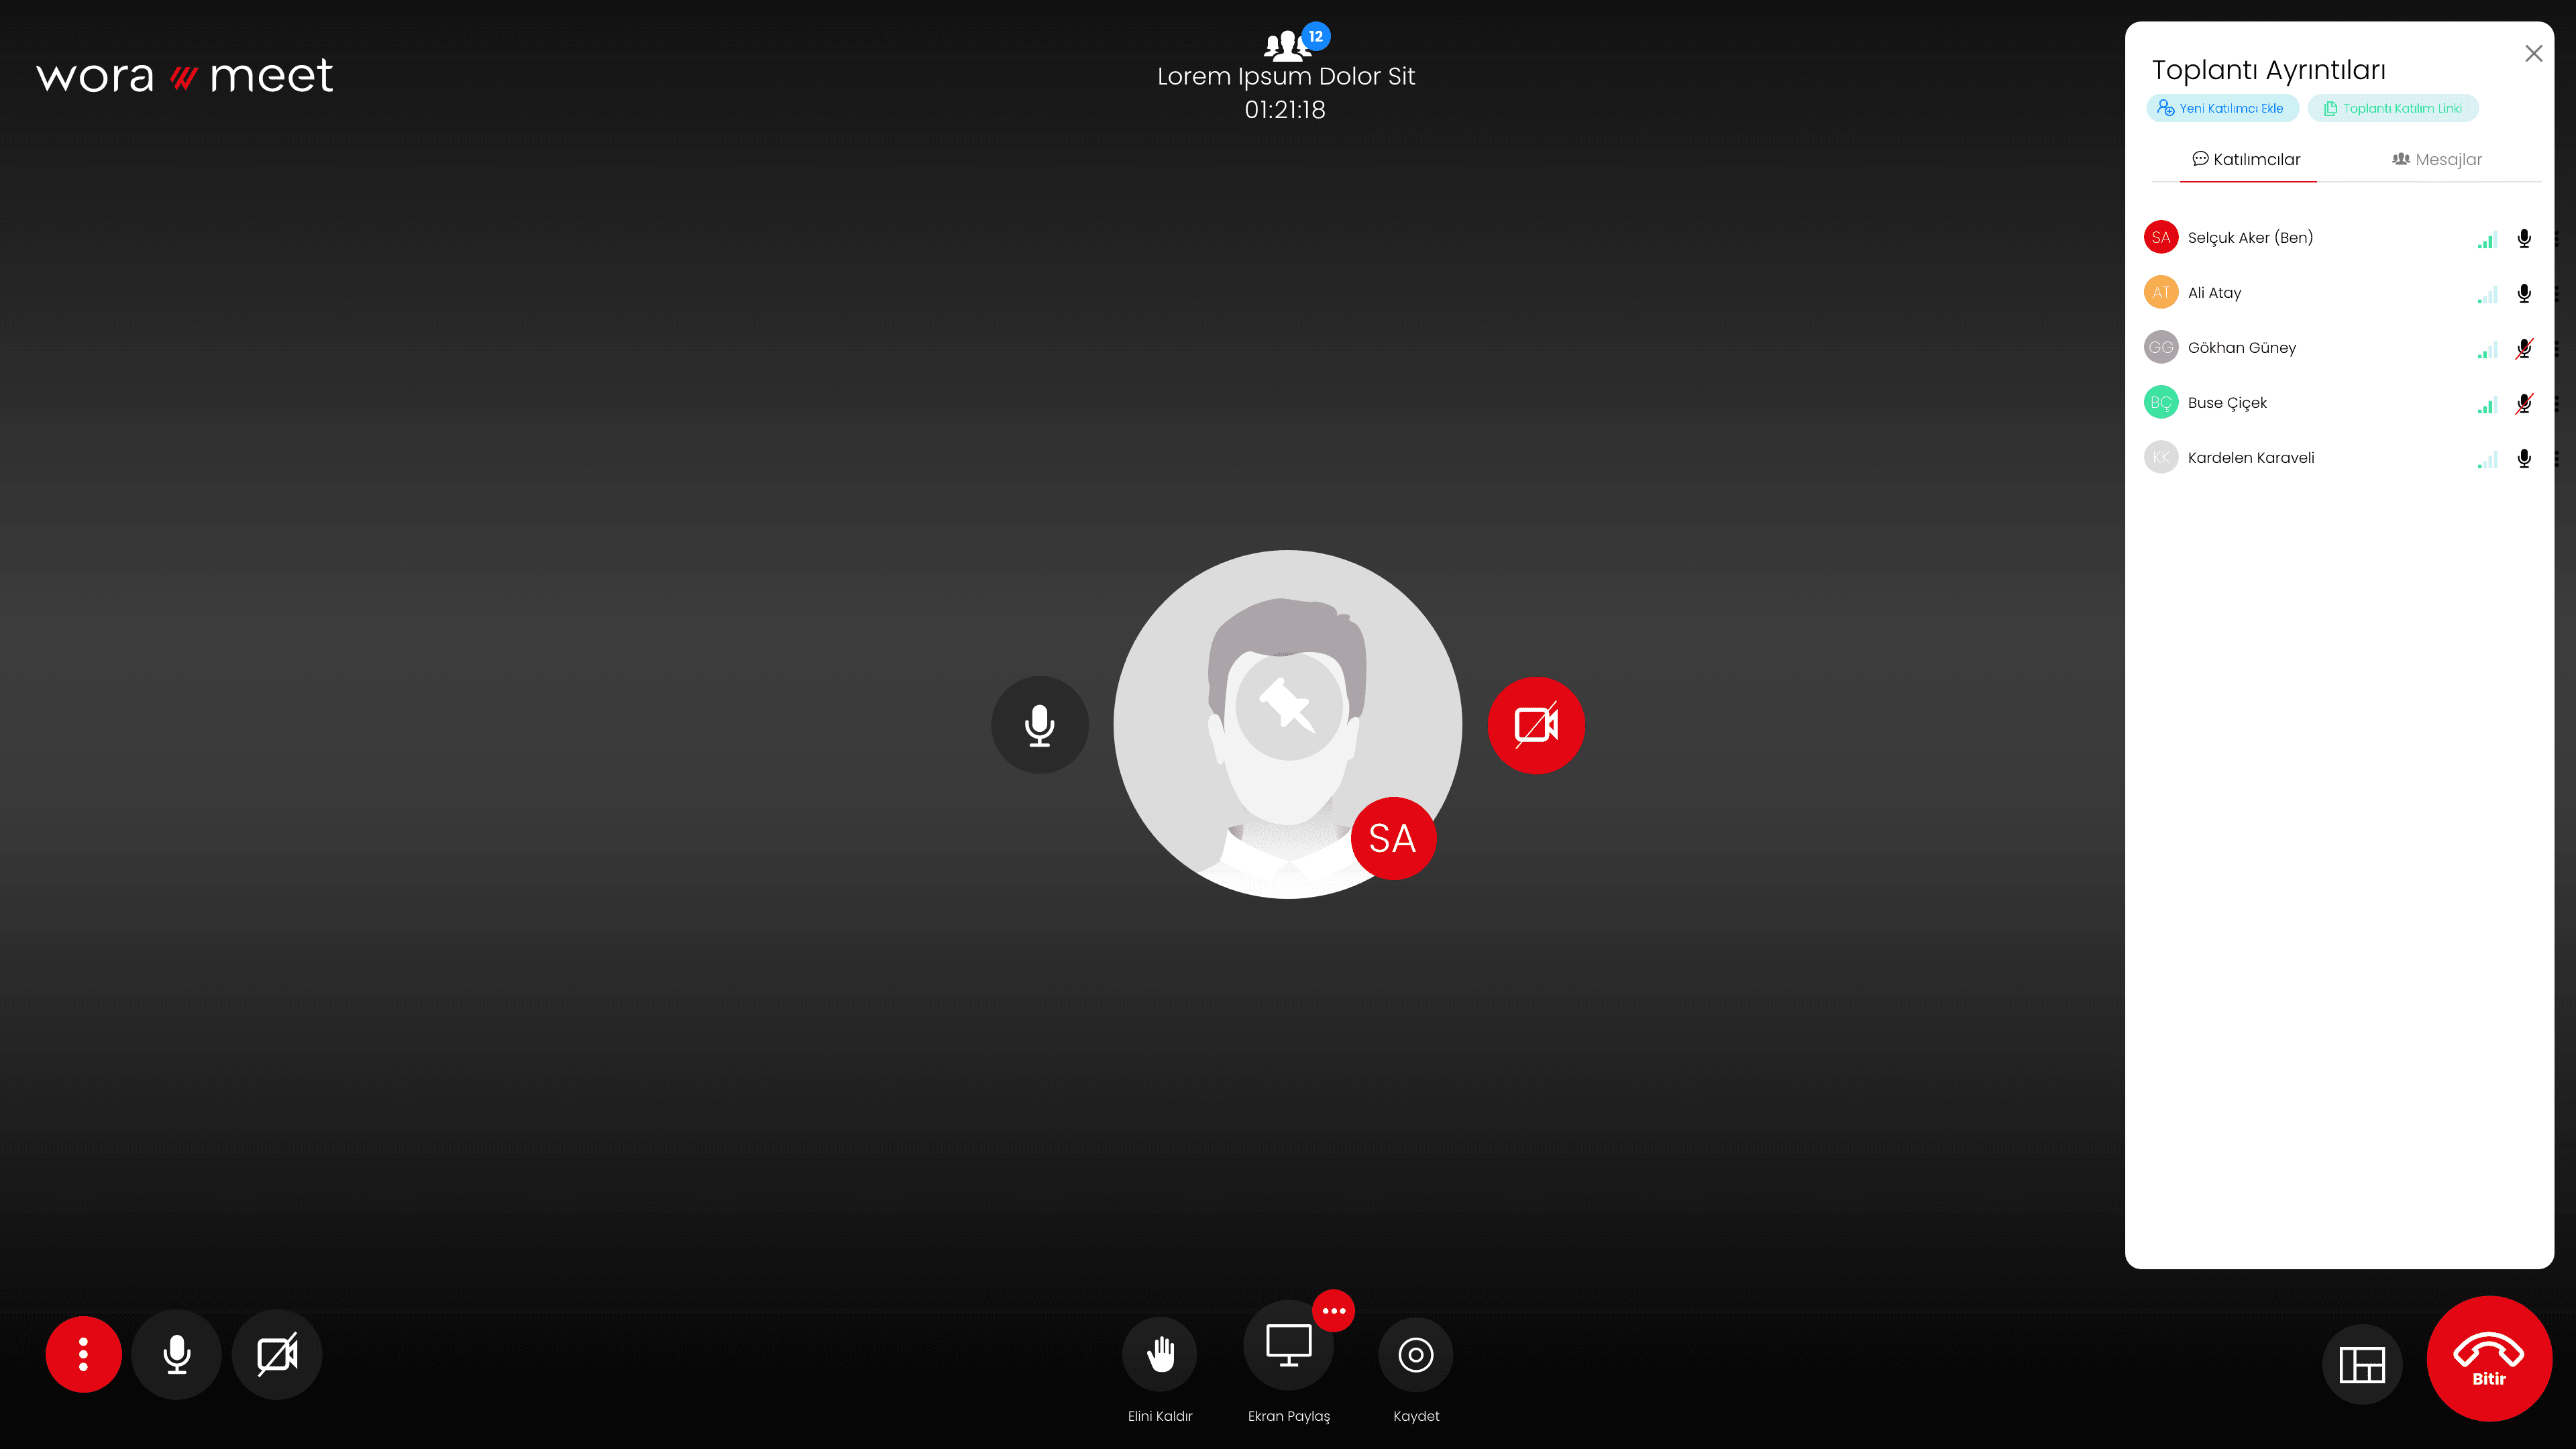This screenshot has width=2576, height=1449.
Task: Open more options for Gökhan Güney row
Action: (2556, 348)
